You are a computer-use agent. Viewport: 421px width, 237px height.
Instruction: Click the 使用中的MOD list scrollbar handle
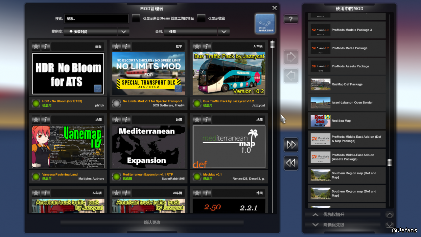point(390,162)
